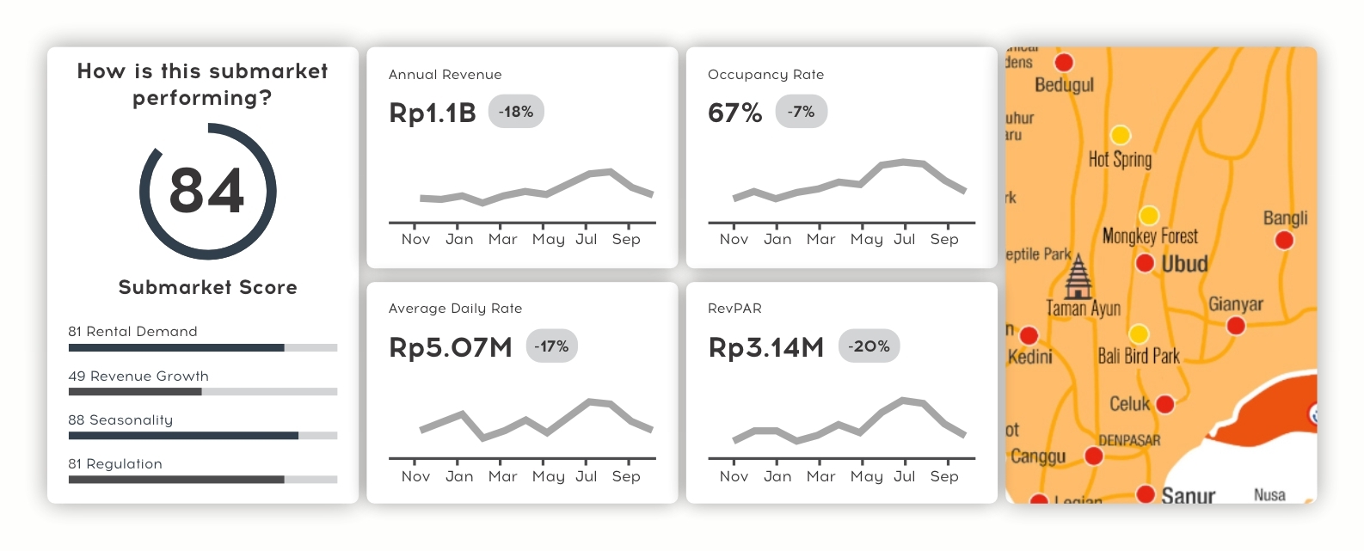Click the yellow Mongkey Forest map marker

1149,215
